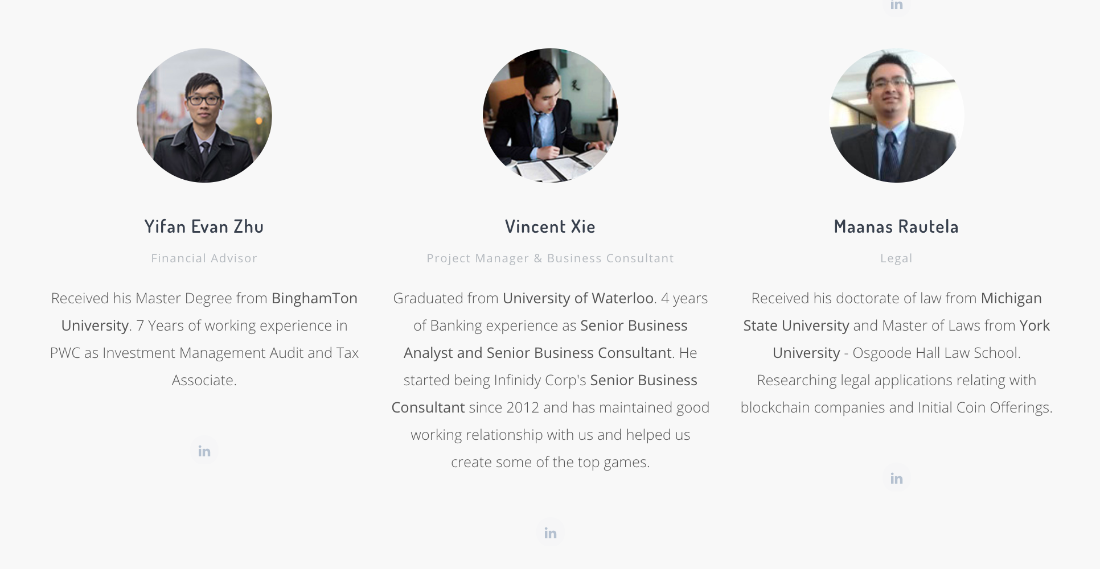Click Vincent Xie's profile photo
The image size is (1100, 569).
coord(550,116)
